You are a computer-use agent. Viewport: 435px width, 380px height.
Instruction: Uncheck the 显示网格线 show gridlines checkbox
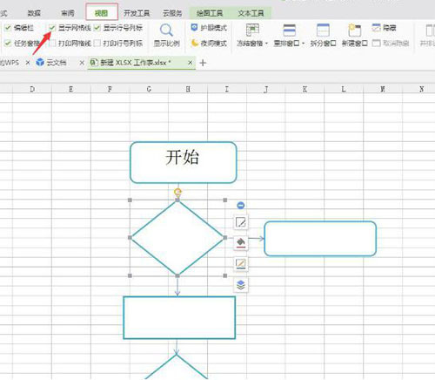[x=52, y=28]
